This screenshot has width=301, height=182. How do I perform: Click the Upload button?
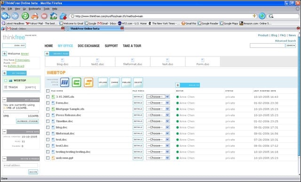coord(103,82)
